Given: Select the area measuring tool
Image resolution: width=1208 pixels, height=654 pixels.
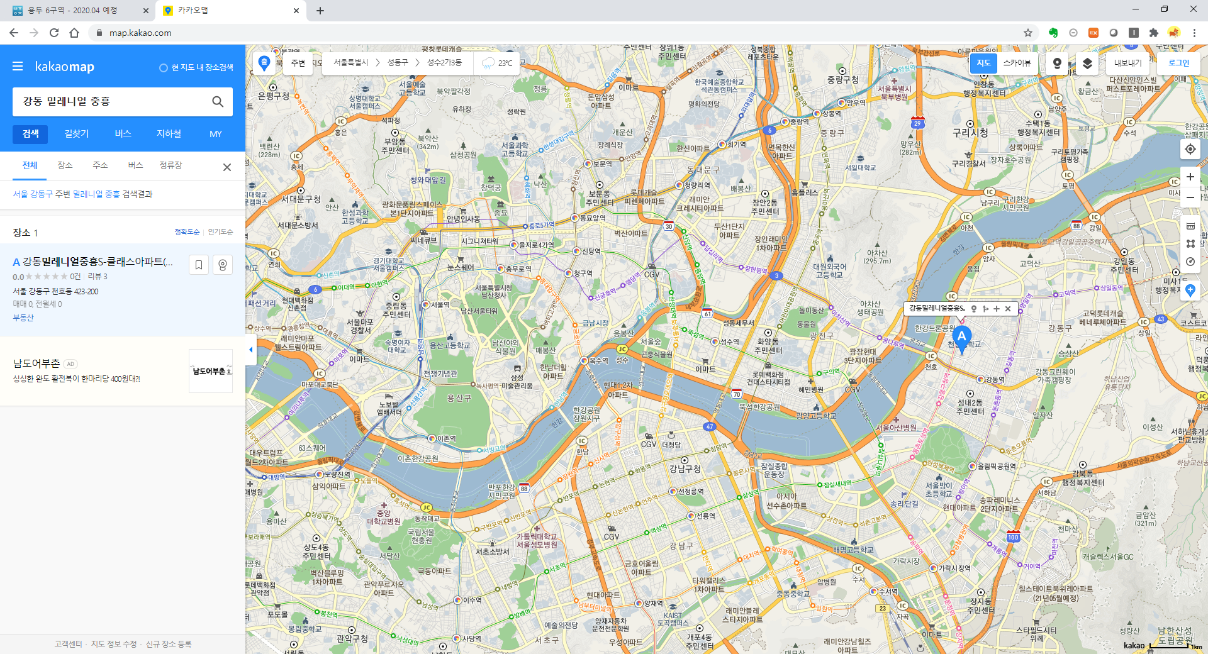Looking at the screenshot, I should [x=1190, y=243].
